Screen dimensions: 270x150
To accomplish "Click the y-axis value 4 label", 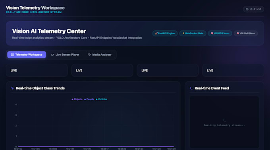I will 16,105.
